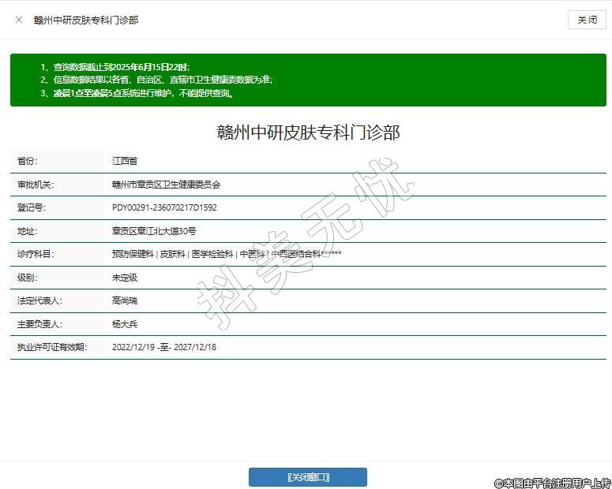Screen dimensions: 612x489
Task: Click the X icon beside the header title
Action: (x=19, y=20)
